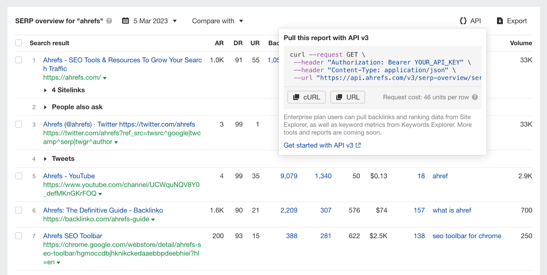Open the Ahrefs (@ahrefs) Twitter result title
The height and width of the screenshot is (275, 547).
click(119, 124)
